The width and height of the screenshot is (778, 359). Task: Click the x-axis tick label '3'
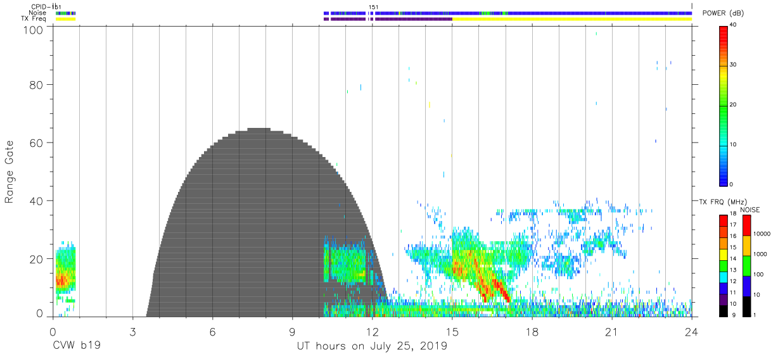[132, 331]
